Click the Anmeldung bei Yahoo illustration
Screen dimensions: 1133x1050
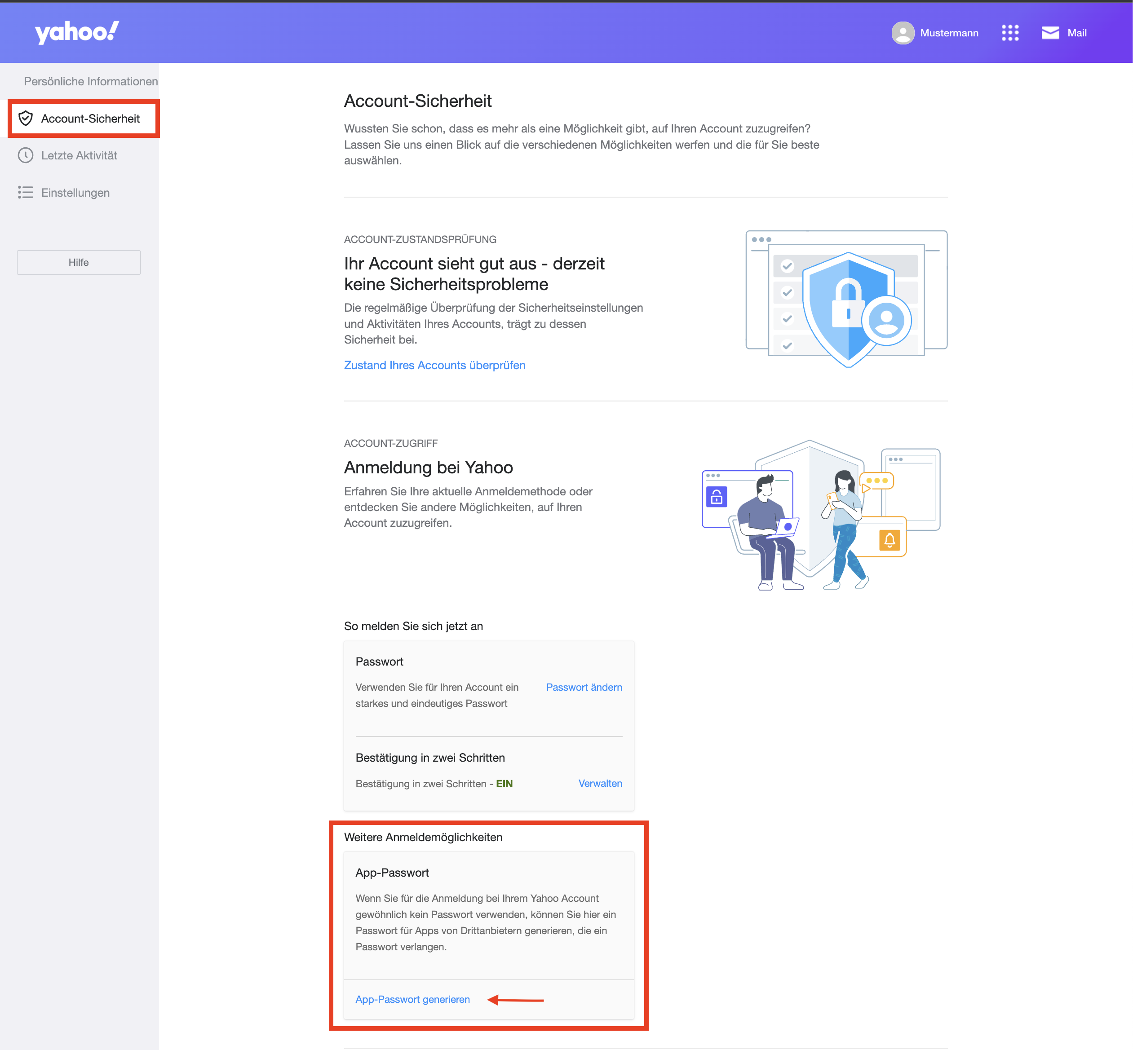(821, 515)
